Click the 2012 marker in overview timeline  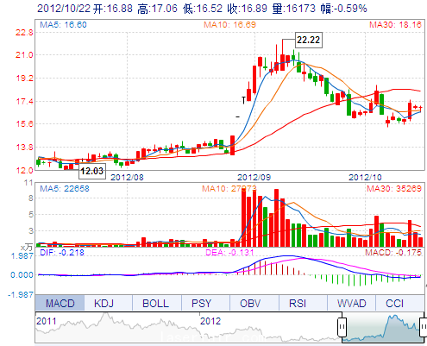(x=210, y=321)
